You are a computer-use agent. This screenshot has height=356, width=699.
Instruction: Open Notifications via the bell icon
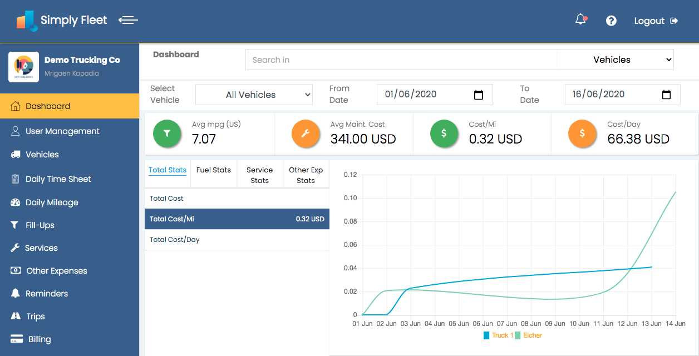pos(580,20)
